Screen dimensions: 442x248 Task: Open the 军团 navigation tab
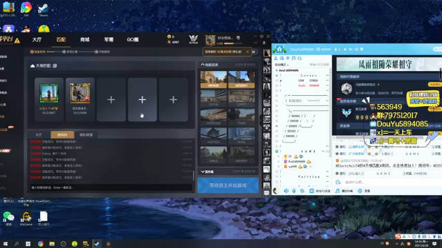108,40
